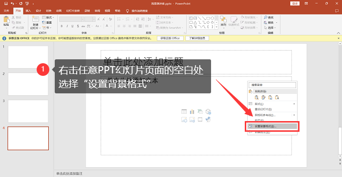Click the Save icon in quick access toolbar

coord(6,3)
